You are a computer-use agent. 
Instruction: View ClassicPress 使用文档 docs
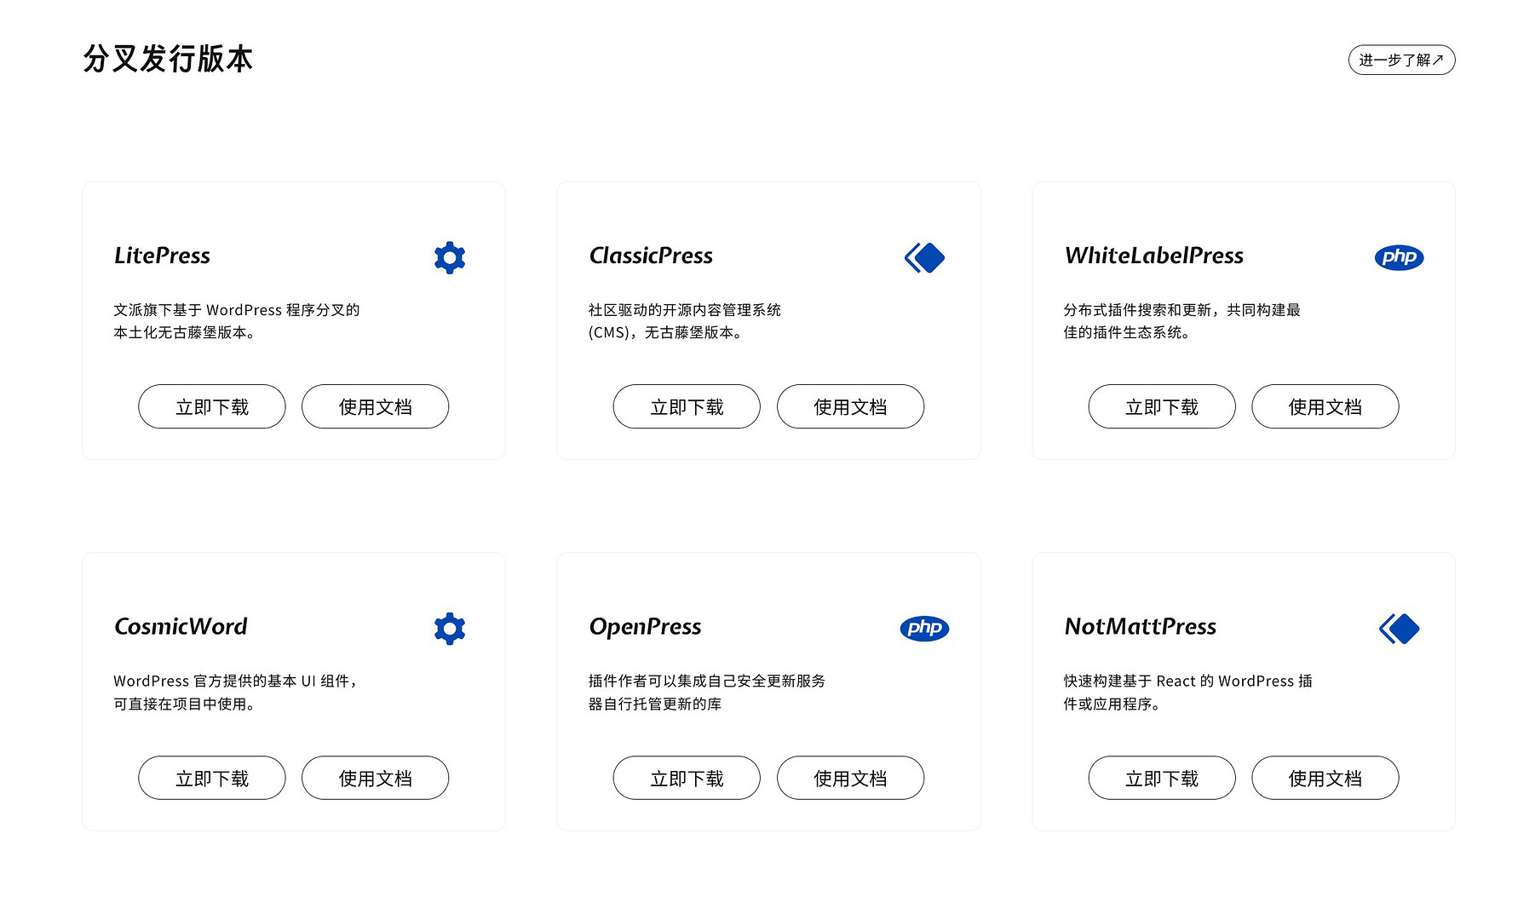pos(850,407)
